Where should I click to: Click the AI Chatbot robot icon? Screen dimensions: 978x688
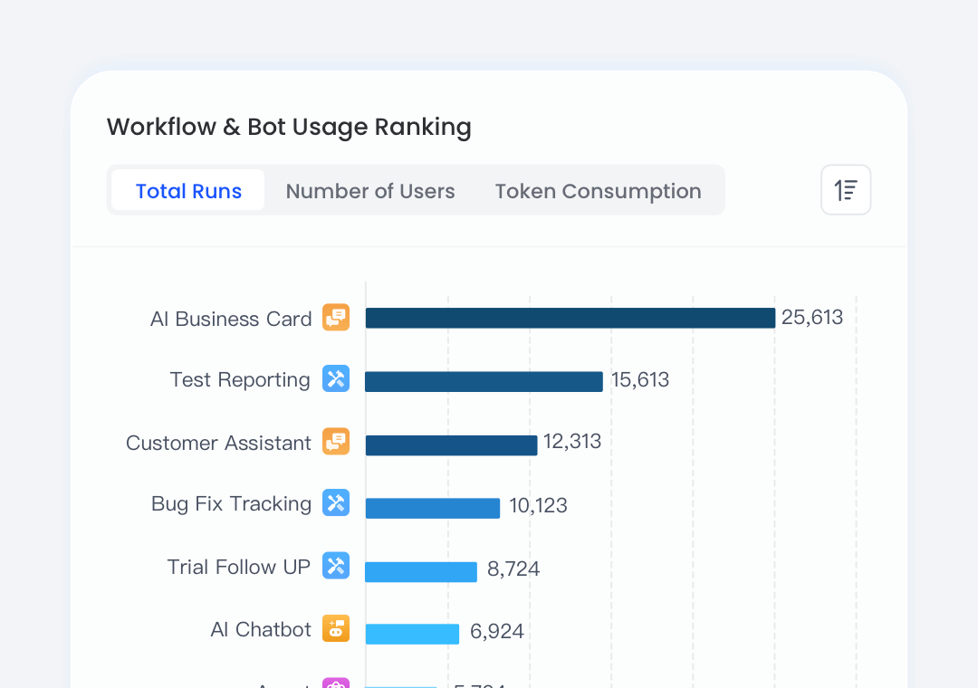click(336, 629)
